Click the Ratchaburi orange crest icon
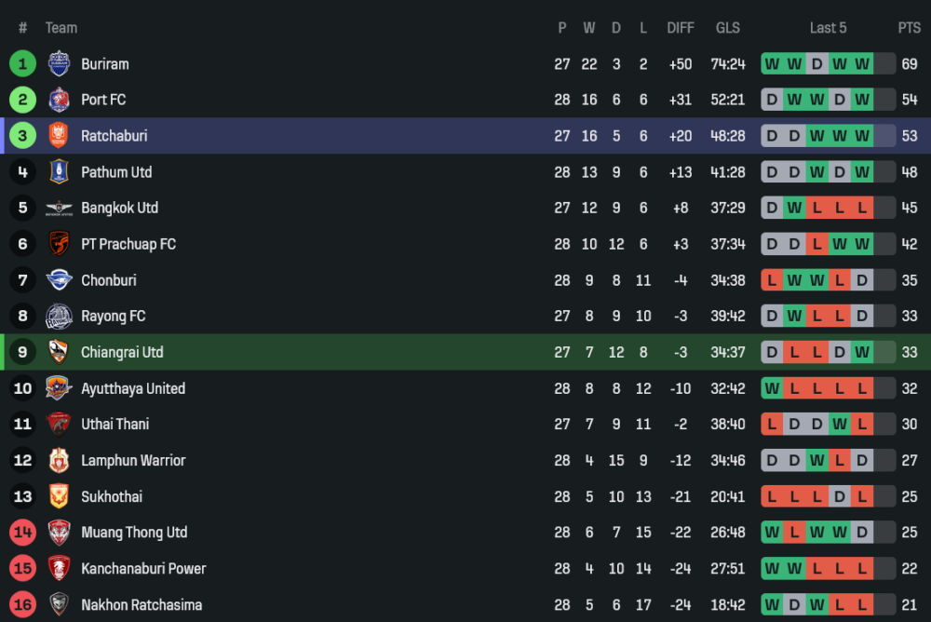The image size is (931, 622). [59, 136]
